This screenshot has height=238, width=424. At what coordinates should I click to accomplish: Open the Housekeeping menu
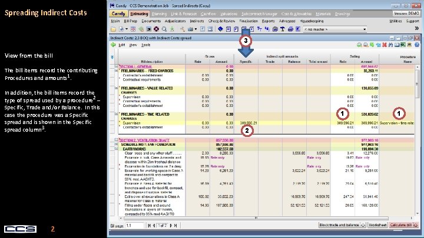click(312, 21)
